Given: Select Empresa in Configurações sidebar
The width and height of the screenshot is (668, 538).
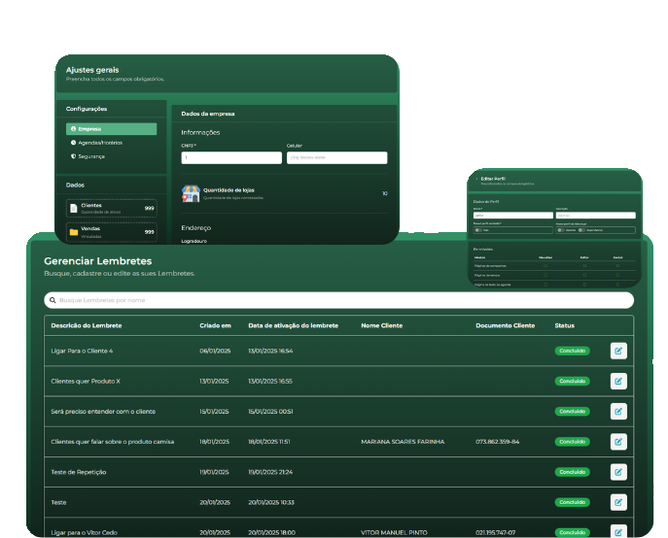Looking at the screenshot, I should coord(111,129).
